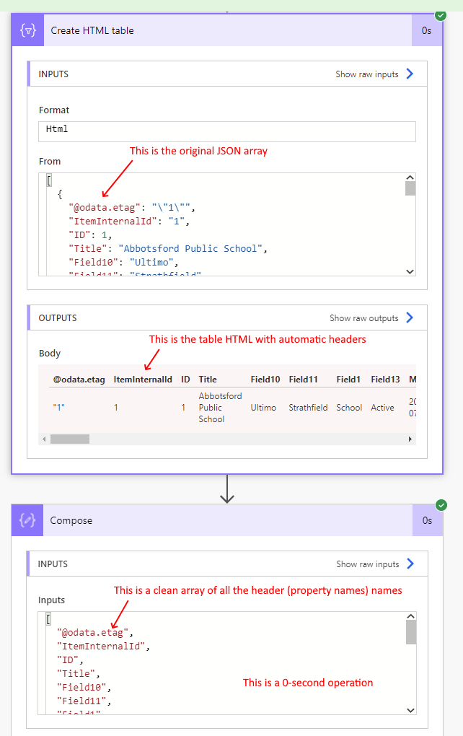Click the Field10 column header
463x736 pixels.
coord(265,380)
